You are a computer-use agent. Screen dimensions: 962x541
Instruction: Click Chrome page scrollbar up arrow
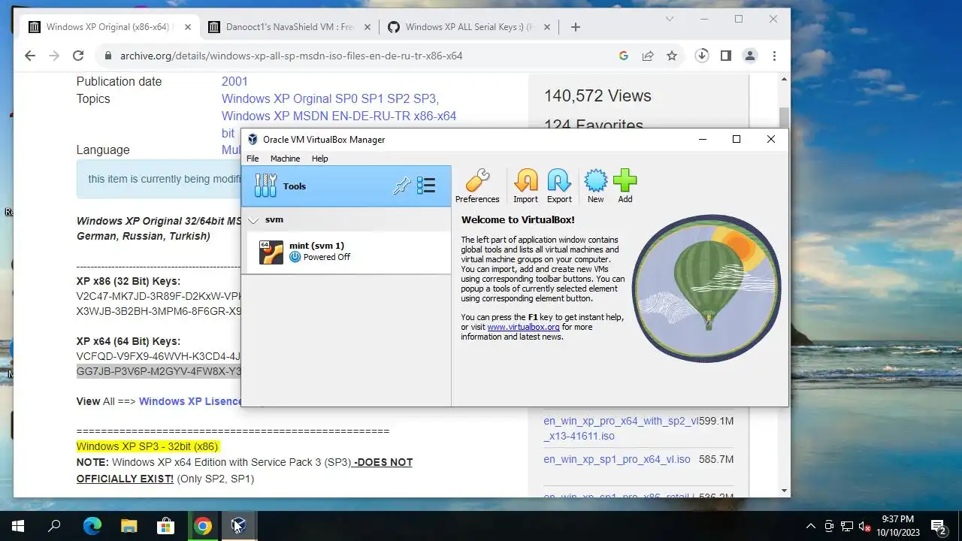point(785,79)
